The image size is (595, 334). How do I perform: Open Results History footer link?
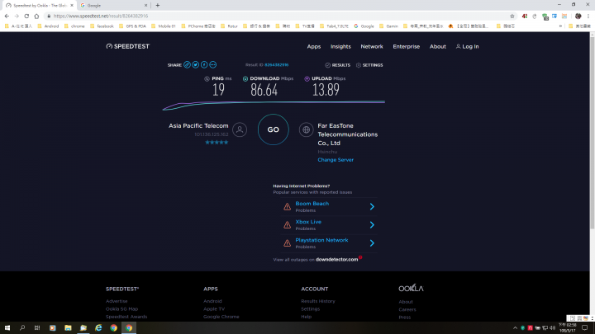tap(318, 301)
